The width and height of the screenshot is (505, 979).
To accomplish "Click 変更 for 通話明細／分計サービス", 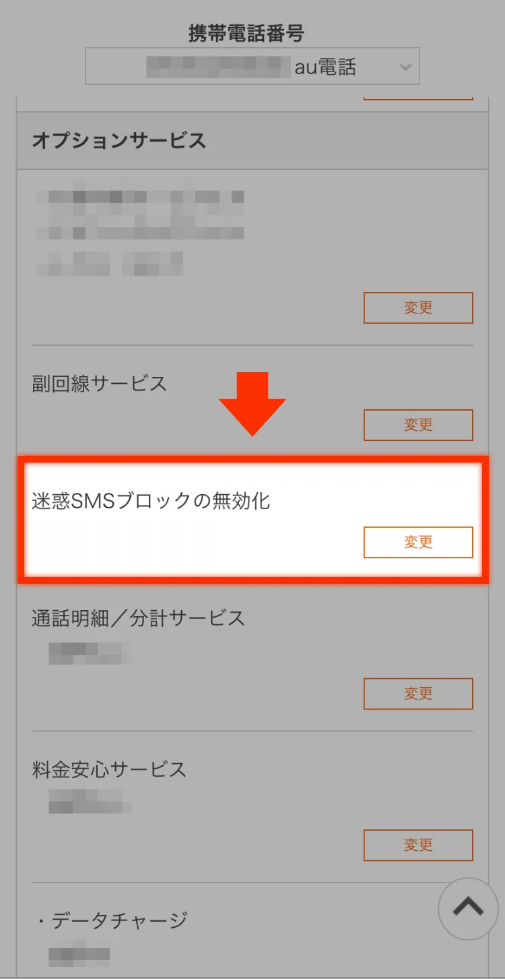I will tap(418, 693).
